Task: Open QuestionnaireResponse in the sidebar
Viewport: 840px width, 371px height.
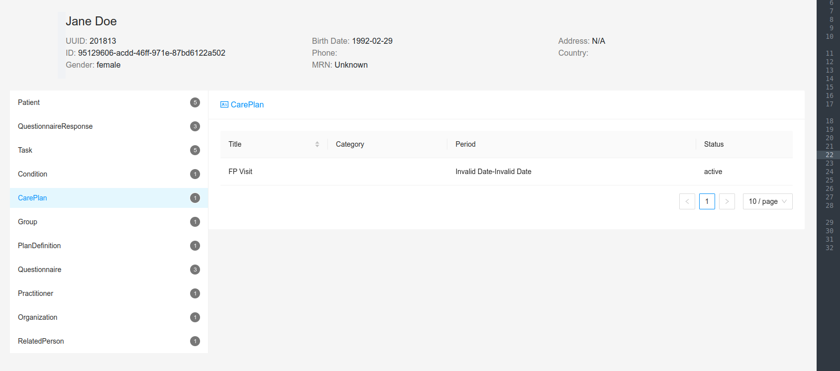Action: pyautogui.click(x=109, y=126)
